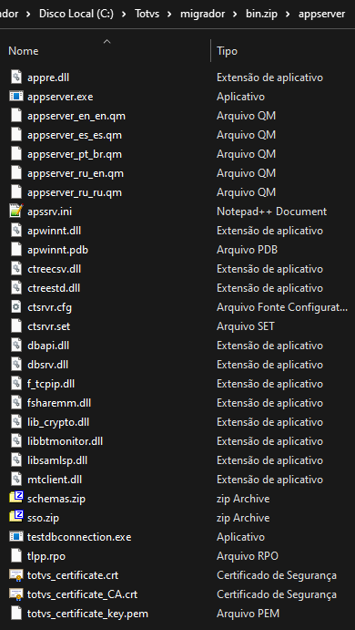Click the tlpp.rpo file icon
Screen dimensions: 355x630
pyautogui.click(x=16, y=556)
